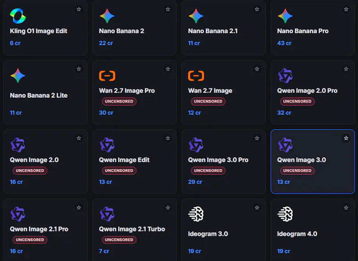
Task: Click UNCENSORED badge on Qwen Image 2.1 Turbo
Action: (x=119, y=240)
